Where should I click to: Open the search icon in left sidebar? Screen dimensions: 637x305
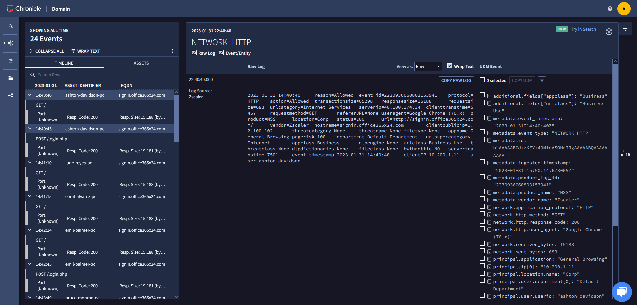(x=10, y=26)
